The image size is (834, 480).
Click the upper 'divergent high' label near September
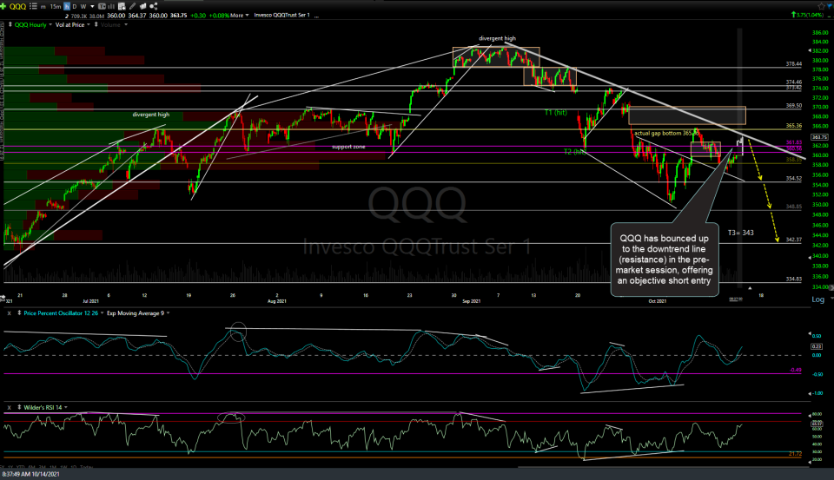(x=497, y=38)
